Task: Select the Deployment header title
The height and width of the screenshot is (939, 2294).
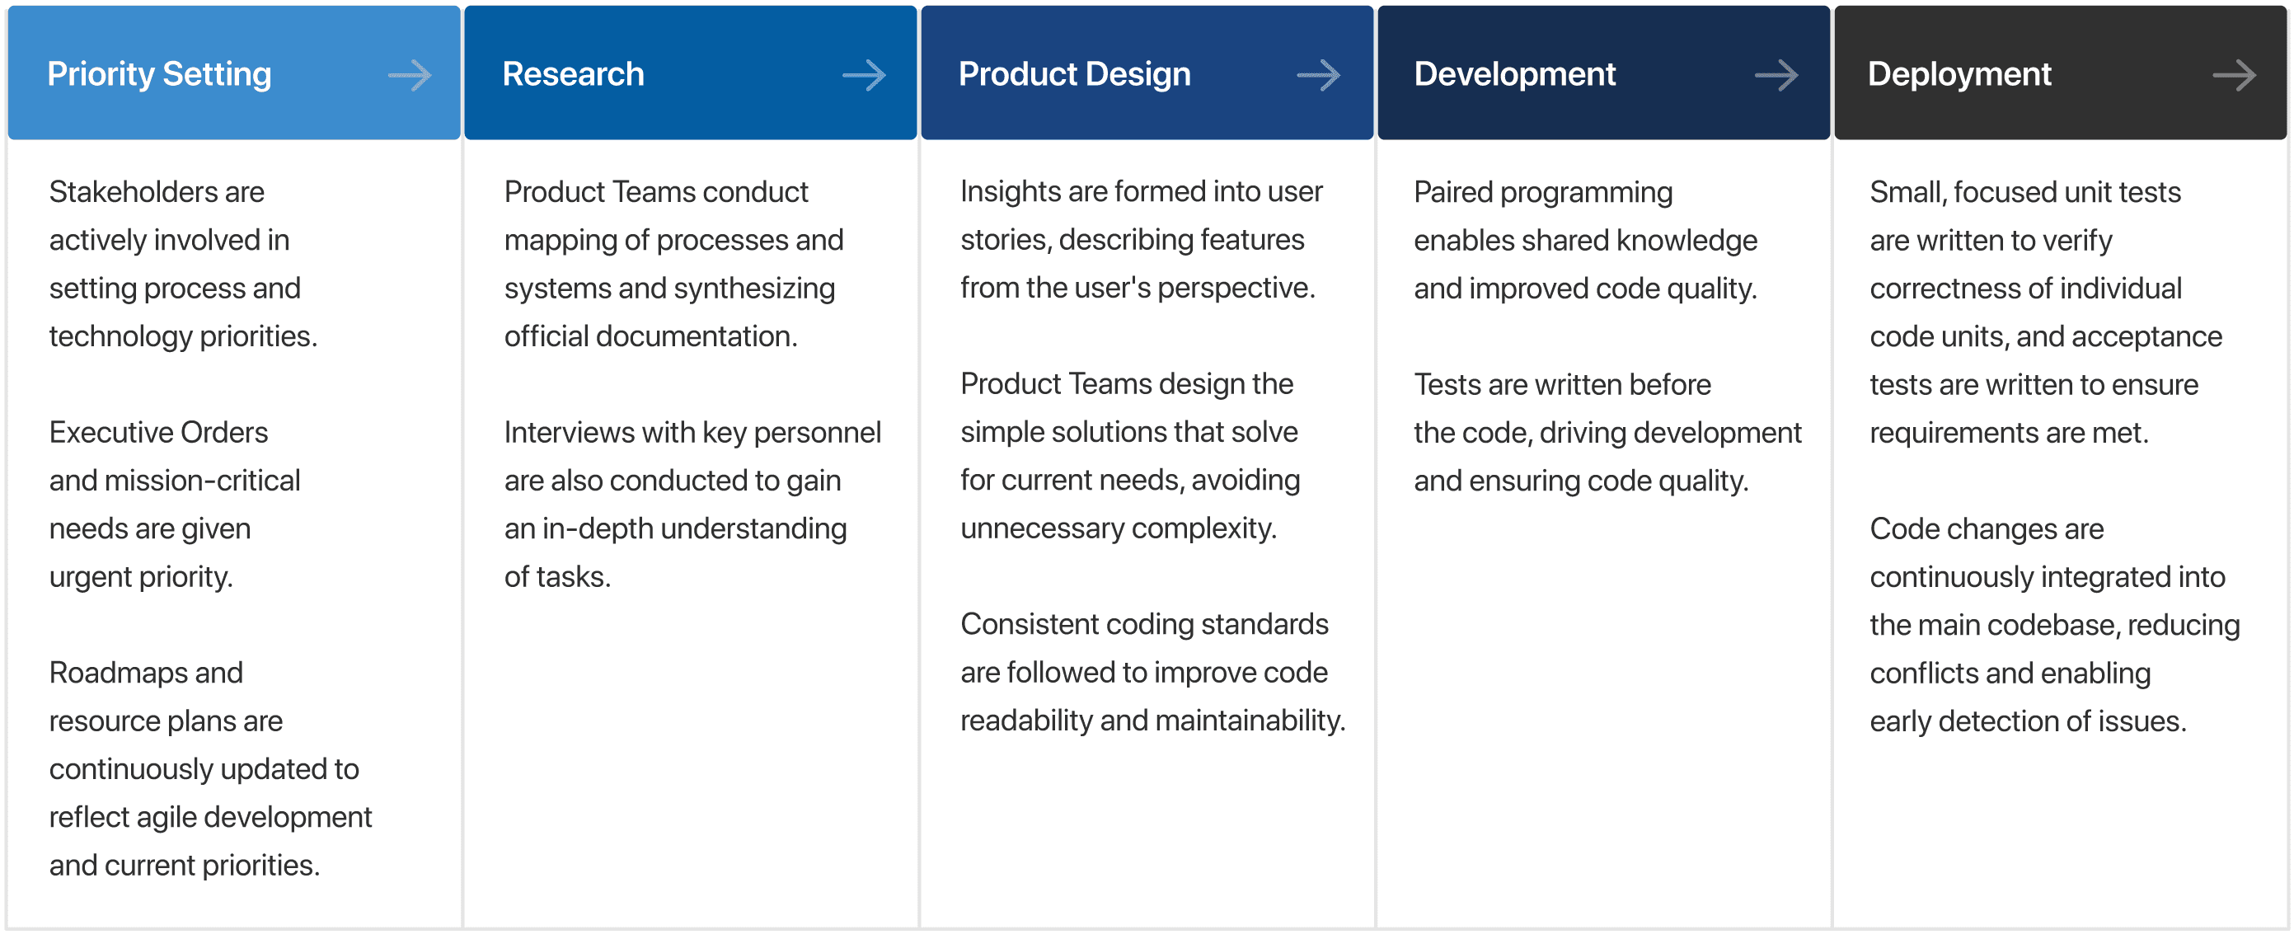Action: [1959, 74]
